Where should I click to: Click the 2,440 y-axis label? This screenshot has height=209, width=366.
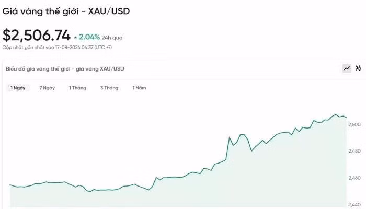click(354, 205)
